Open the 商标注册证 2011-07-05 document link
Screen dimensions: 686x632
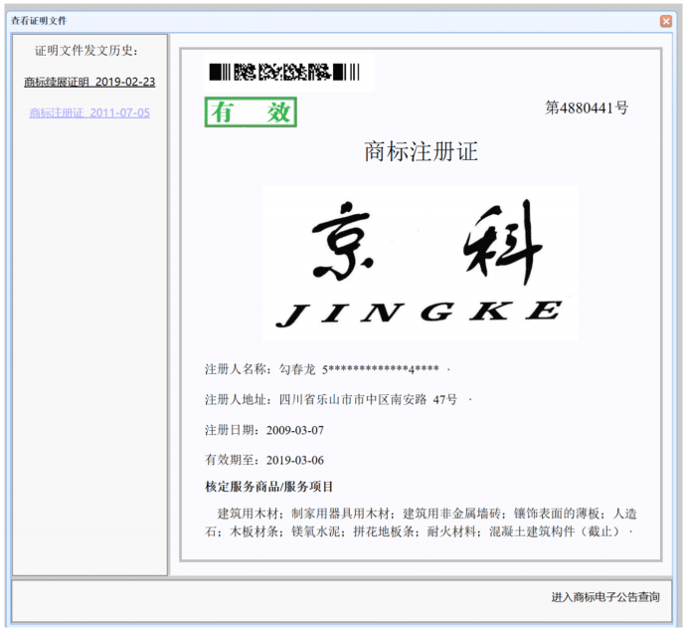pyautogui.click(x=89, y=112)
